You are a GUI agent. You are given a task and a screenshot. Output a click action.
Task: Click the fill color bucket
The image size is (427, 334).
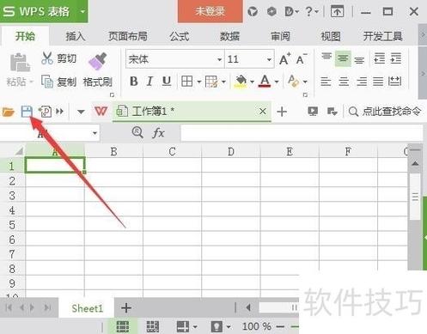pyautogui.click(x=241, y=82)
